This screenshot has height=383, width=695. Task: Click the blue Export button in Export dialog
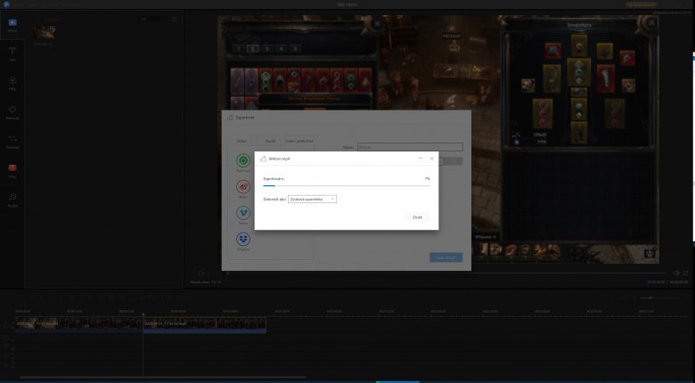446,257
